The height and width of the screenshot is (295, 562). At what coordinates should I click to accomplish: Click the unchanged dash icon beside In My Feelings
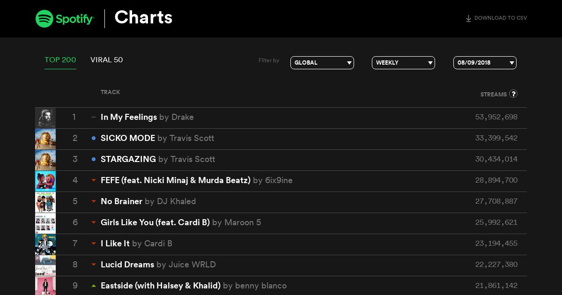94,117
